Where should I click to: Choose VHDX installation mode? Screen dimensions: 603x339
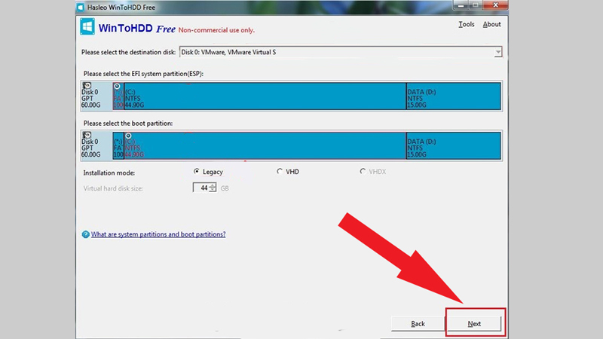pyautogui.click(x=363, y=172)
